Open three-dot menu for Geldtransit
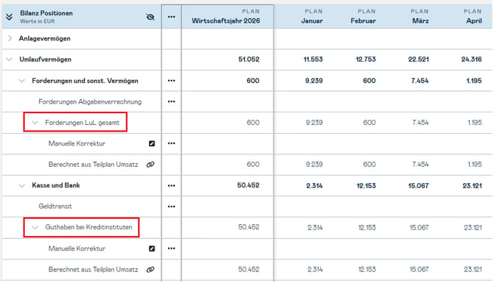Viewport: 494px width, 286px height. 171,207
